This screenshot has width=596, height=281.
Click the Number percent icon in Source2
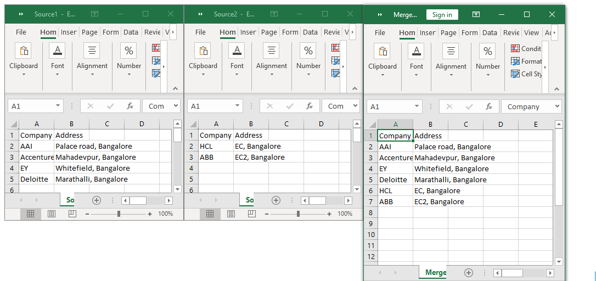click(308, 51)
